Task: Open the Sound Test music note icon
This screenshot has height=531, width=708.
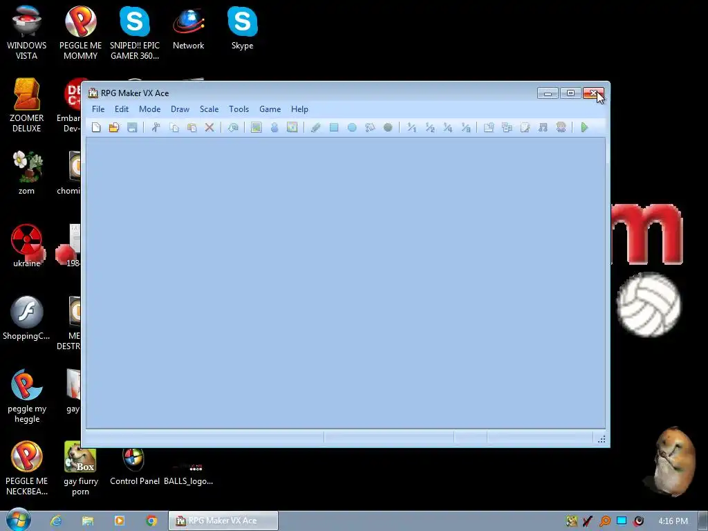Action: point(543,127)
